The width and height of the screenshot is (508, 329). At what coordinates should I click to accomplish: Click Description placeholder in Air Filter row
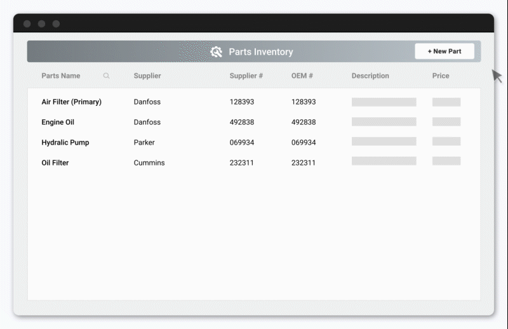384,102
